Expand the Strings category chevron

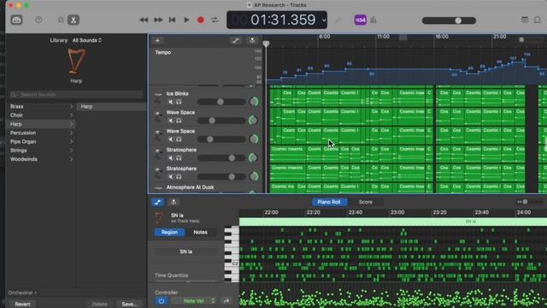(71, 151)
